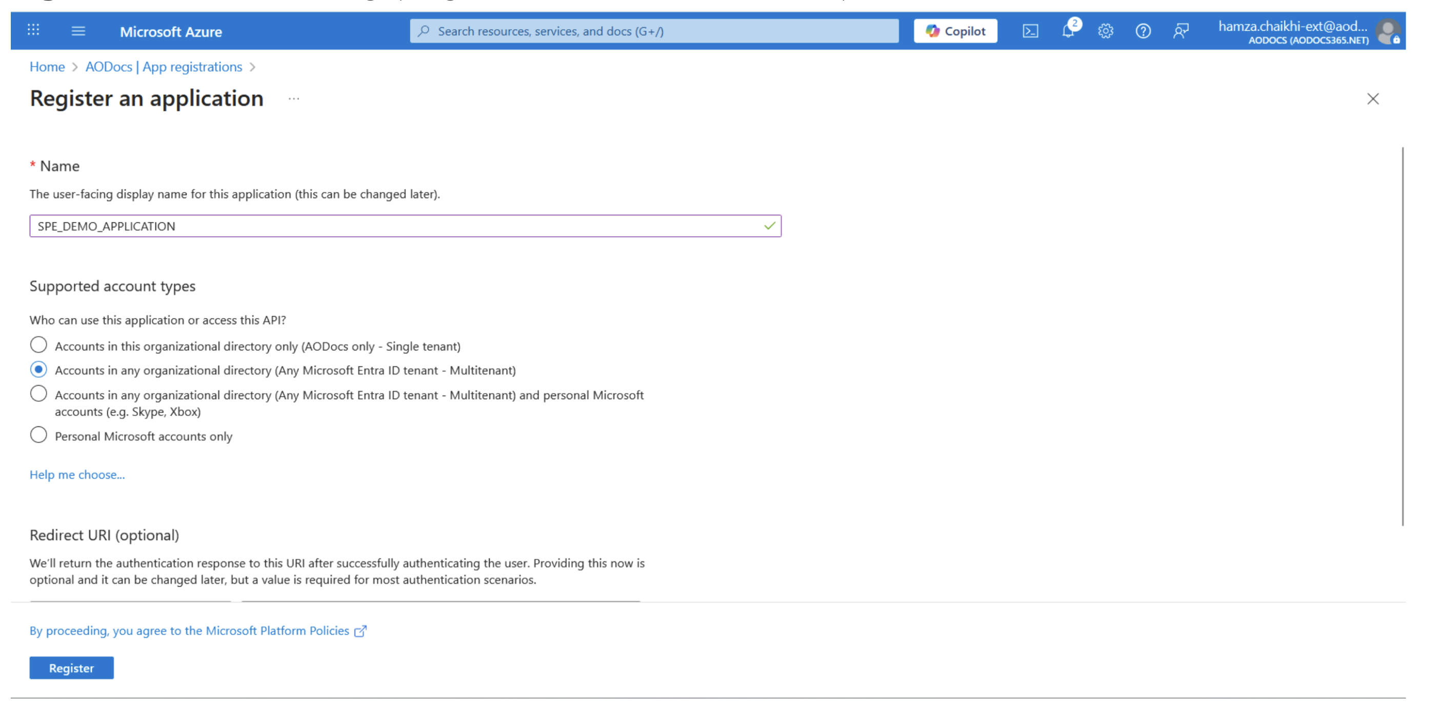Screen dimensions: 1437x703
Task: Click the Supported account types heading
Action: [x=112, y=286]
